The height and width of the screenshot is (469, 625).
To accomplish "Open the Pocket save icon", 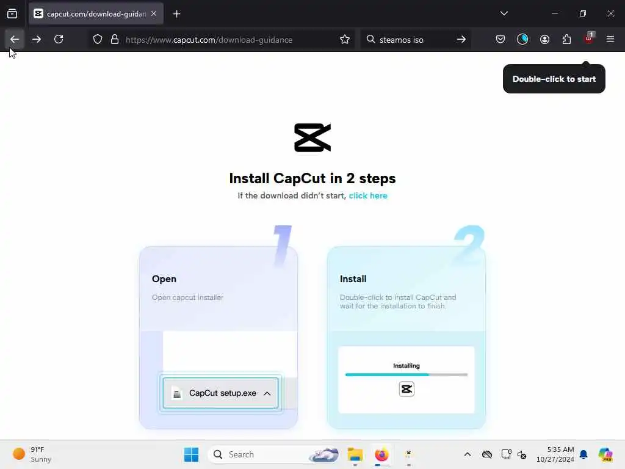I will coord(500,39).
